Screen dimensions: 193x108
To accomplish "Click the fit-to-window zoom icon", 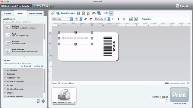I will pos(188,83).
